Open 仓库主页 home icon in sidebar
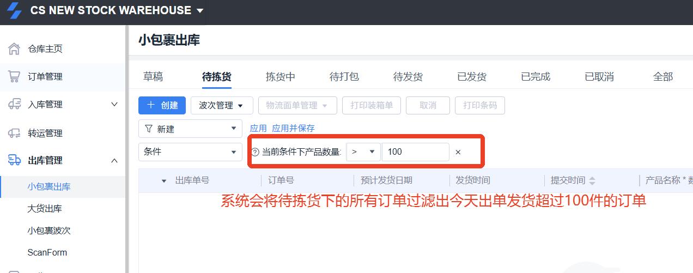The width and height of the screenshot is (693, 273). (x=14, y=49)
